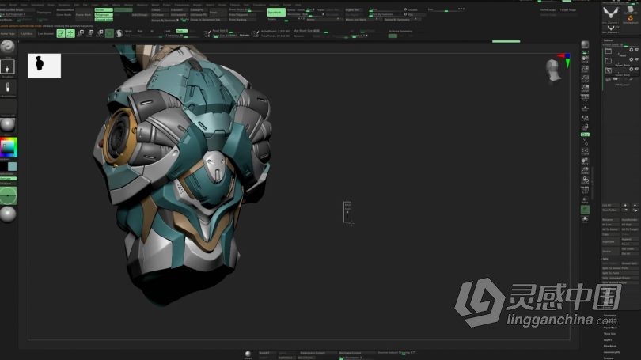
Task: Toggle Edit mode button
Action: click(60, 33)
